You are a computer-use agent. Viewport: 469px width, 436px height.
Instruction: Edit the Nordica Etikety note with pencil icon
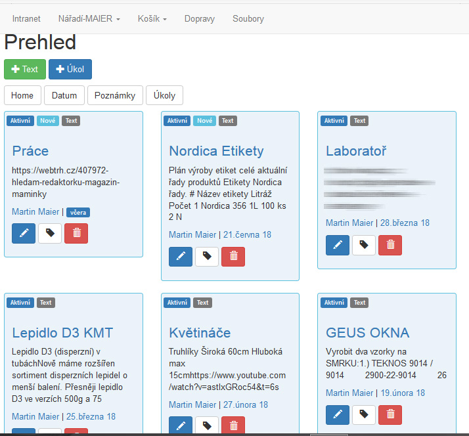click(181, 257)
